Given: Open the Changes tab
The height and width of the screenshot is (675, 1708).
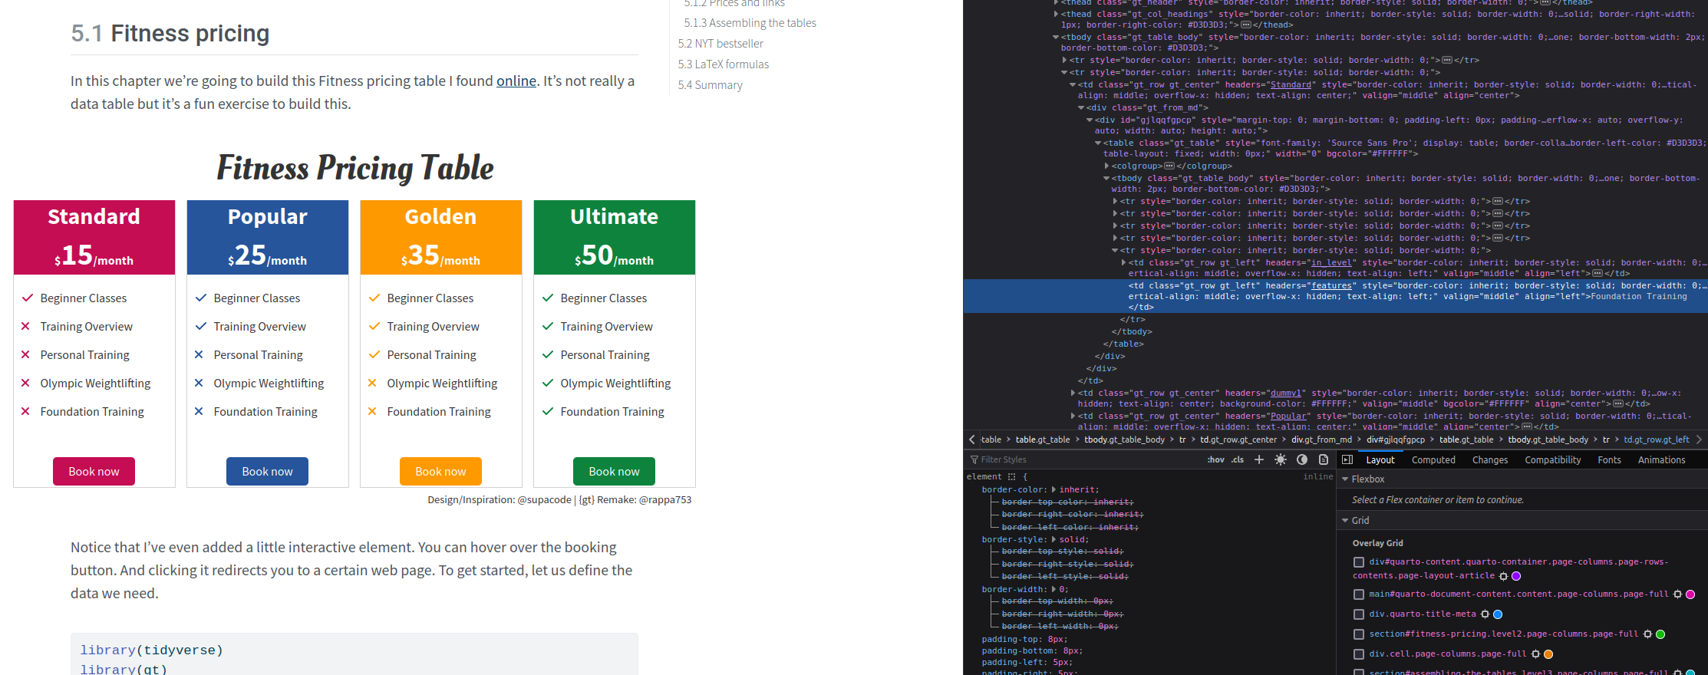Looking at the screenshot, I should pos(1490,460).
